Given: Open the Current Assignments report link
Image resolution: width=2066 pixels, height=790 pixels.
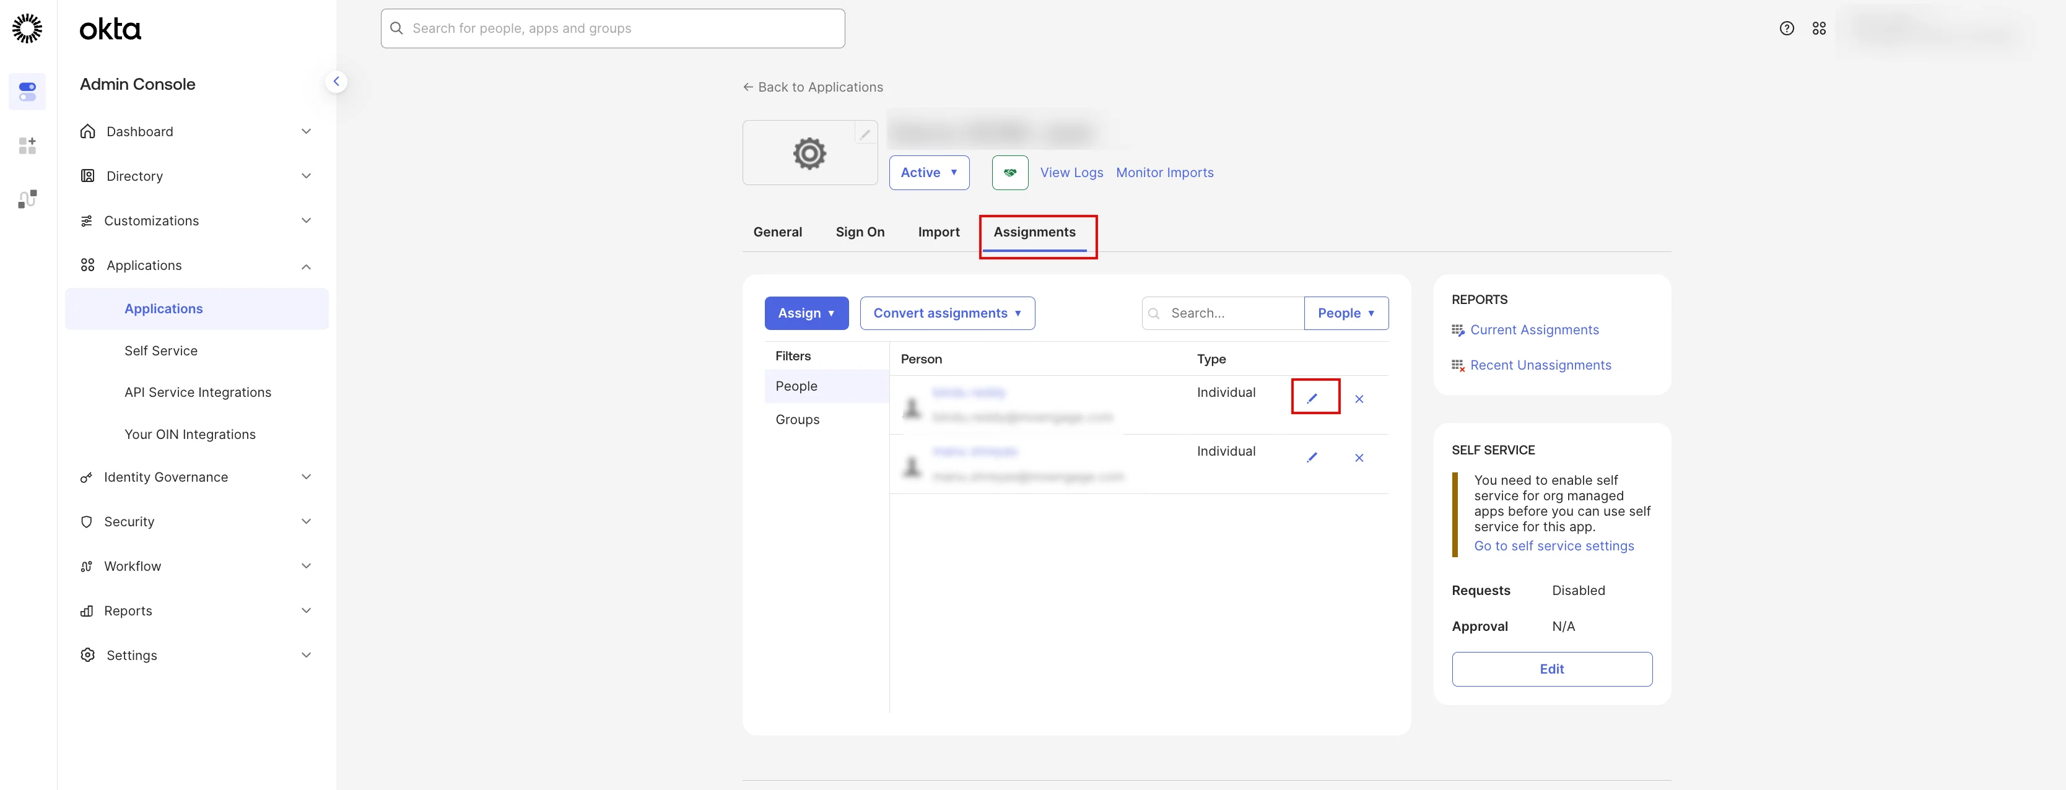Looking at the screenshot, I should 1534,329.
